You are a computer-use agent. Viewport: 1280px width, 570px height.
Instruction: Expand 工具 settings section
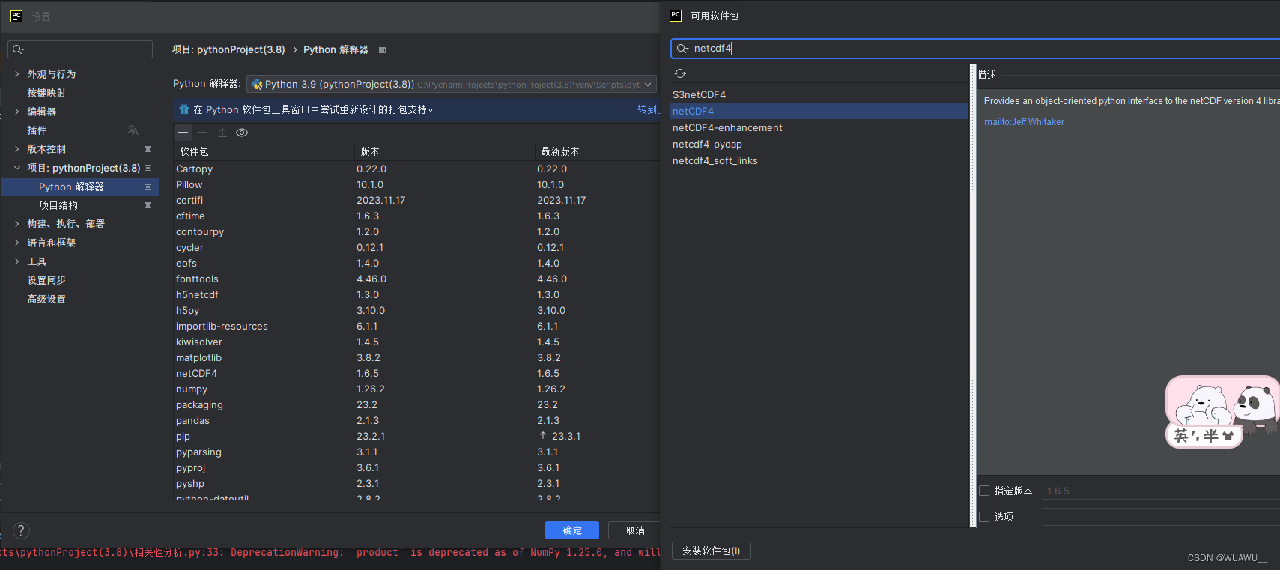(17, 261)
